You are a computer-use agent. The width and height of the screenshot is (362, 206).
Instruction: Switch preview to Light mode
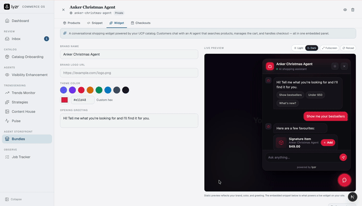click(x=299, y=48)
